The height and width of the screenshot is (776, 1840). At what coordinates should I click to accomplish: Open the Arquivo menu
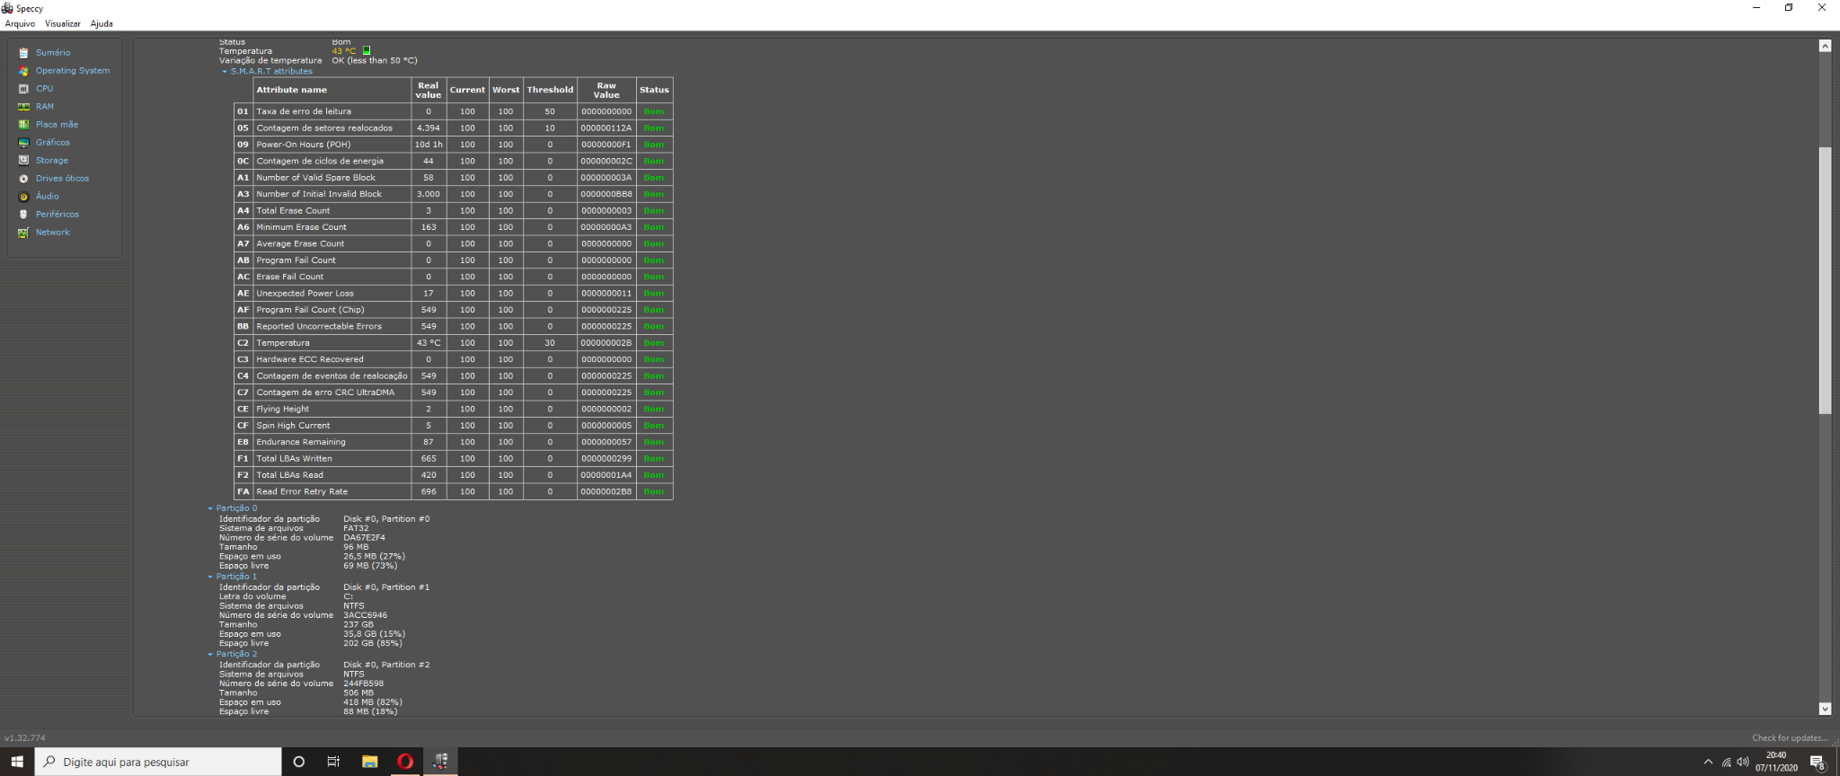click(x=20, y=24)
